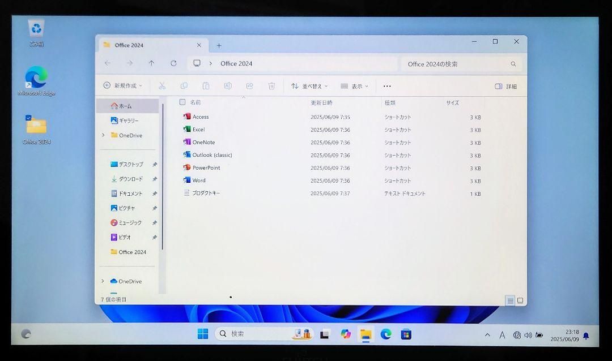Expand the OneDrive tree node
Image resolution: width=612 pixels, height=361 pixels.
tap(103, 135)
